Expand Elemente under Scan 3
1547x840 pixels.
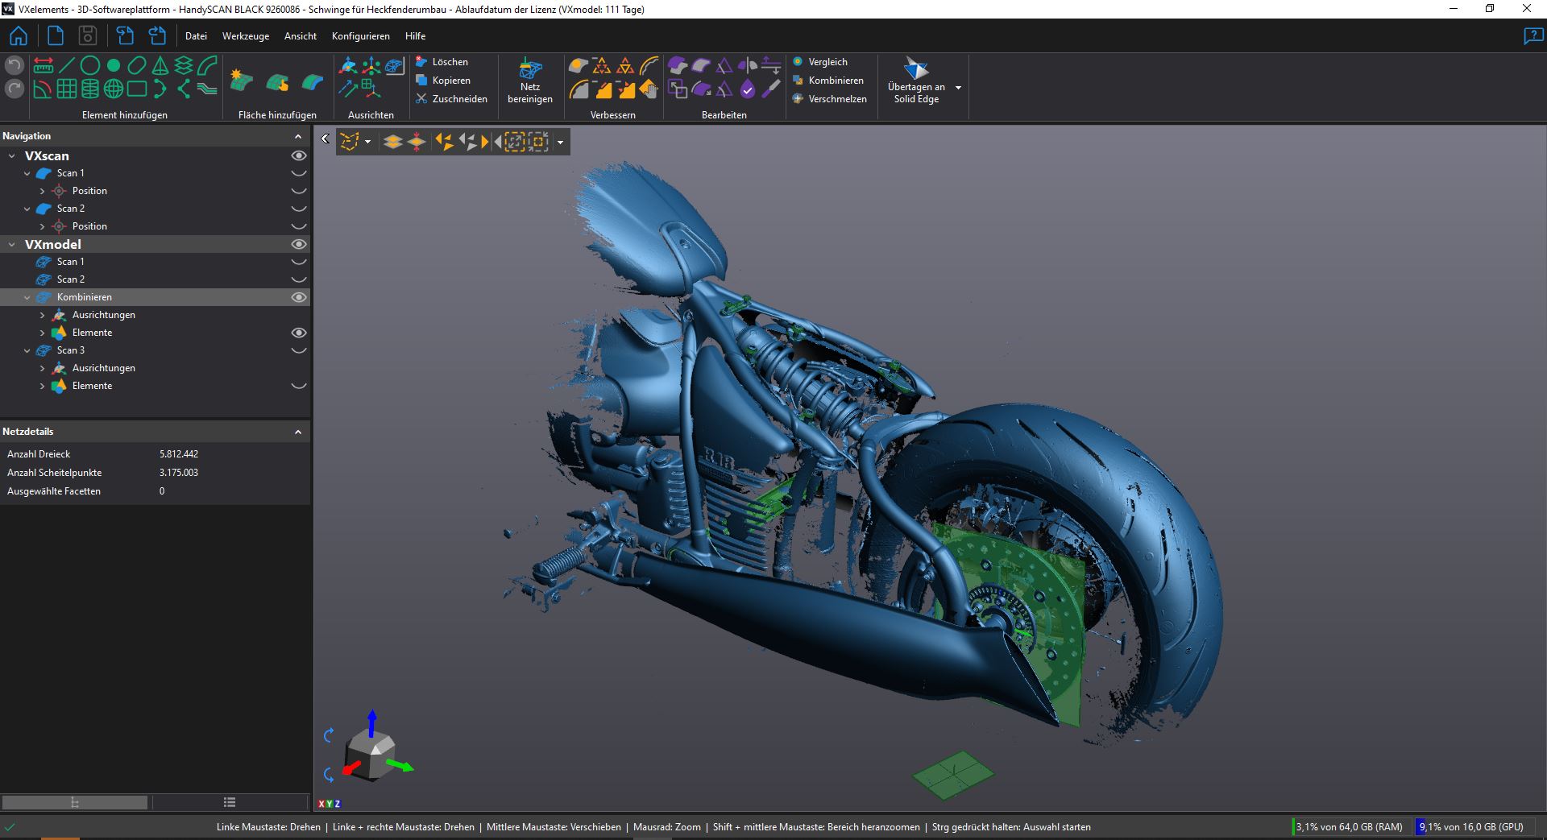tap(43, 386)
